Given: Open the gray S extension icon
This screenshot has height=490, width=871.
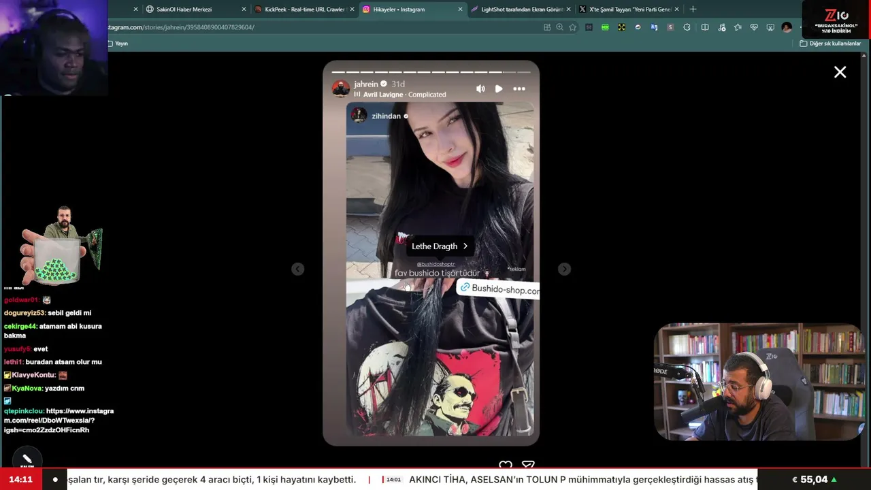Looking at the screenshot, I should (x=670, y=27).
